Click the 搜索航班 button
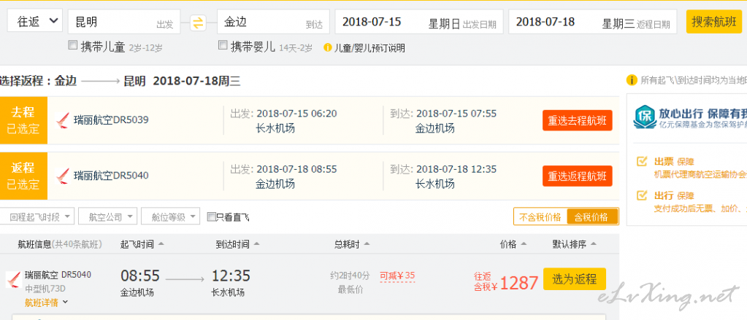 pyautogui.click(x=714, y=22)
